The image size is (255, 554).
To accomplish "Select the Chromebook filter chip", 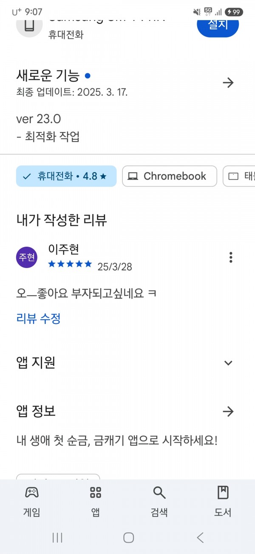I will (x=170, y=176).
